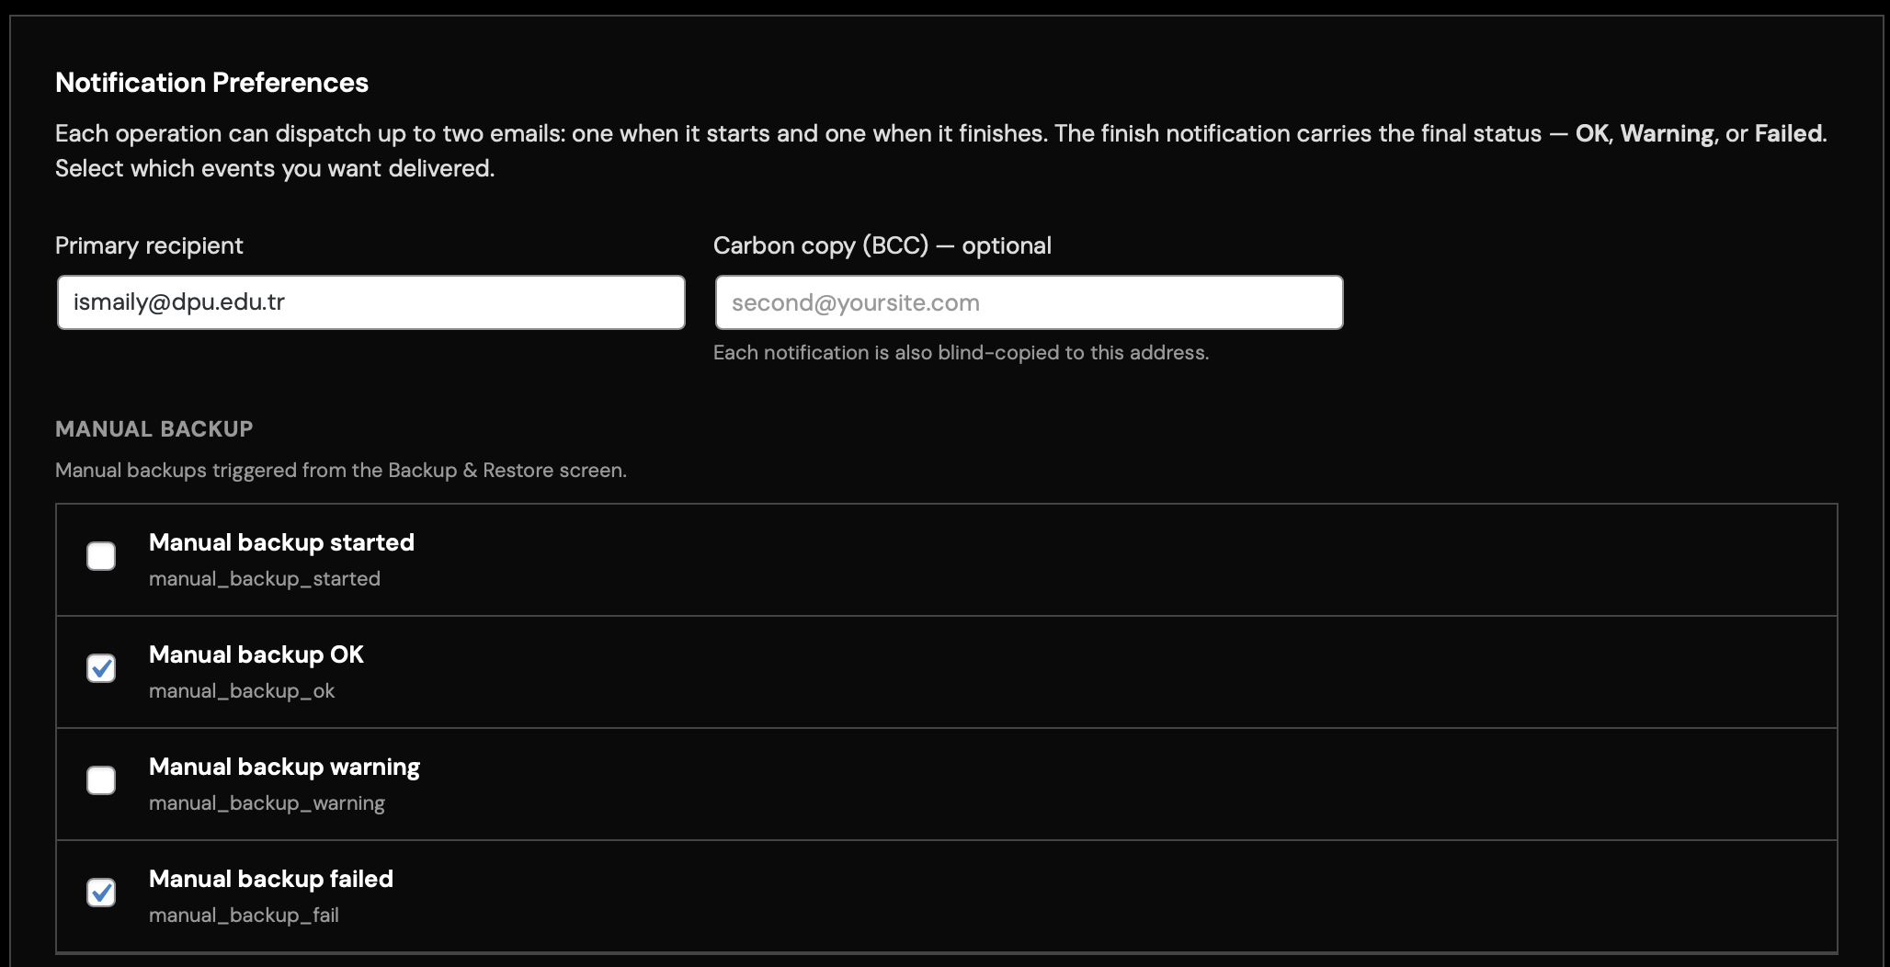Click the 'manual_backup_fail' event key
The width and height of the screenshot is (1890, 967).
(x=244, y=916)
